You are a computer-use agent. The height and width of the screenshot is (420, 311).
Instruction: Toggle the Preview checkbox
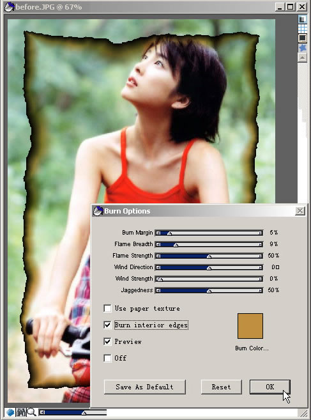pos(107,341)
